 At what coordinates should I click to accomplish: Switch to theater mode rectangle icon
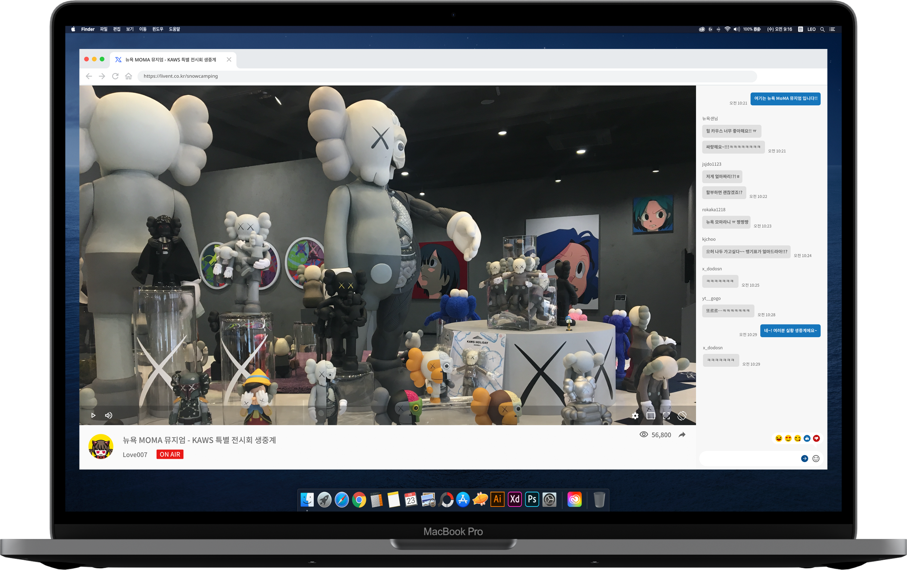pyautogui.click(x=650, y=416)
